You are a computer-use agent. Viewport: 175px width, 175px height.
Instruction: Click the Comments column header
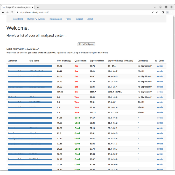(143, 61)
